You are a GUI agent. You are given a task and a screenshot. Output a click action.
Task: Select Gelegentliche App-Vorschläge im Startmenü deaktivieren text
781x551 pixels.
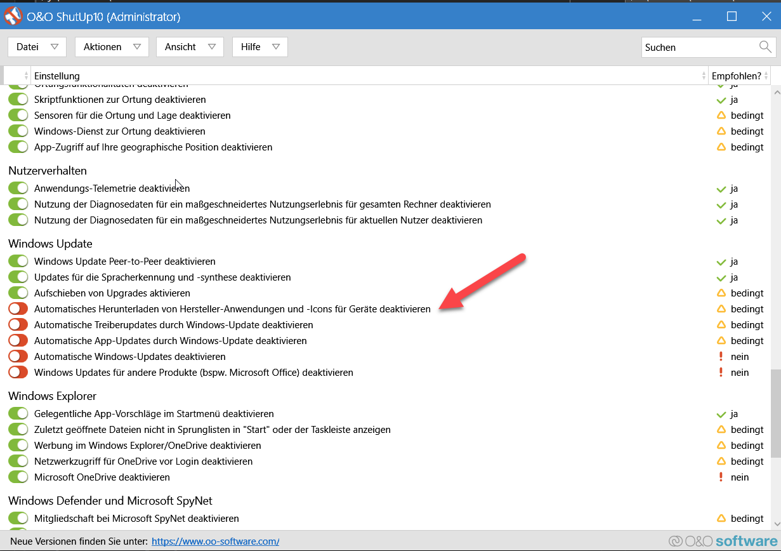(x=154, y=414)
